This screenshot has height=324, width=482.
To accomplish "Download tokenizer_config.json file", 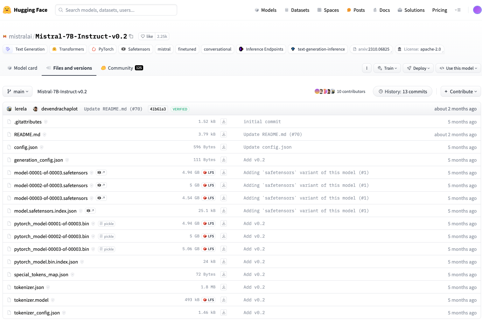I will point(224,313).
